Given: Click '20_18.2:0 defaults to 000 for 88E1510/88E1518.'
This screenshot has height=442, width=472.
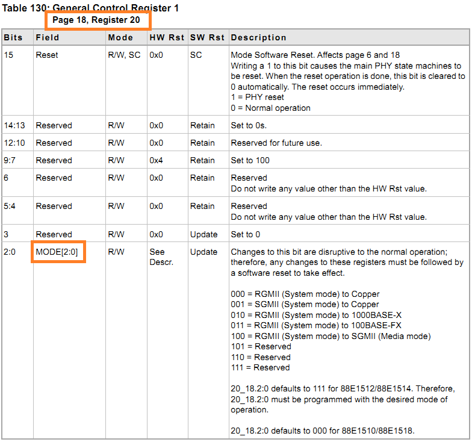Looking at the screenshot, I should tap(323, 431).
